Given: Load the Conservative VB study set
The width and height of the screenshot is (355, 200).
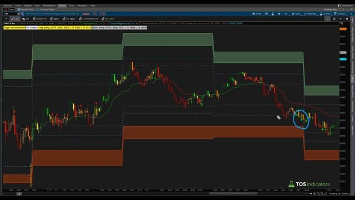Looking at the screenshot, I should (89, 19).
